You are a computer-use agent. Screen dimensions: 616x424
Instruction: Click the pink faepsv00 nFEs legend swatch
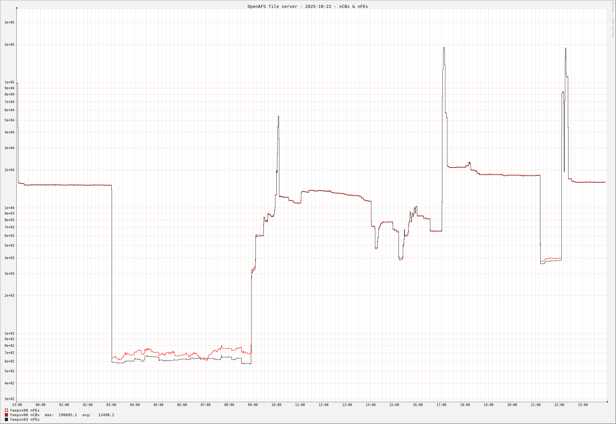click(6, 410)
